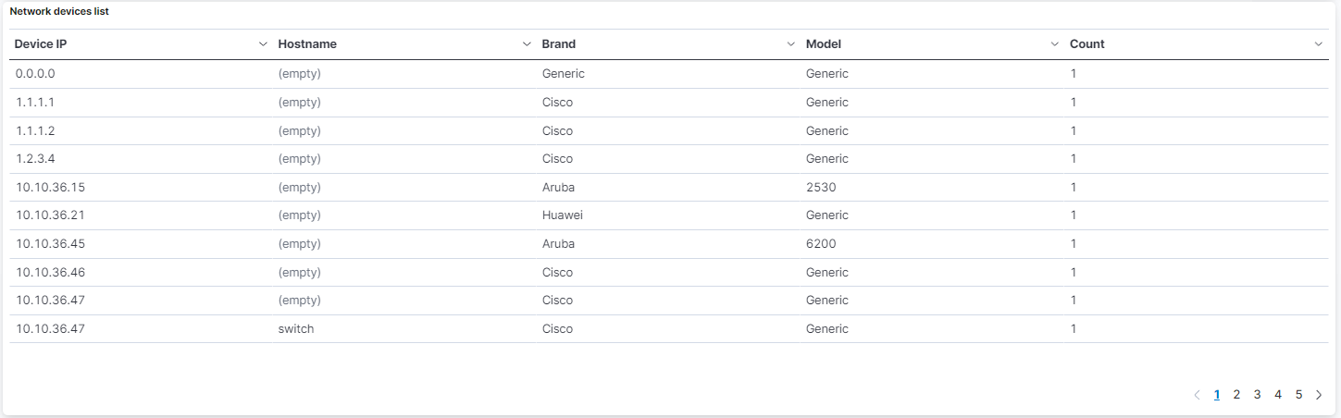1341x418 pixels.
Task: Click the Hostname column header label
Action: (x=307, y=44)
